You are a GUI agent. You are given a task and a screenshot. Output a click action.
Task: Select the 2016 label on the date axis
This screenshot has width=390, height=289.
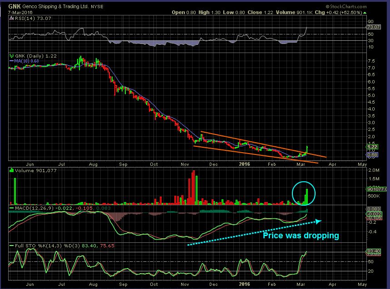coord(244,164)
